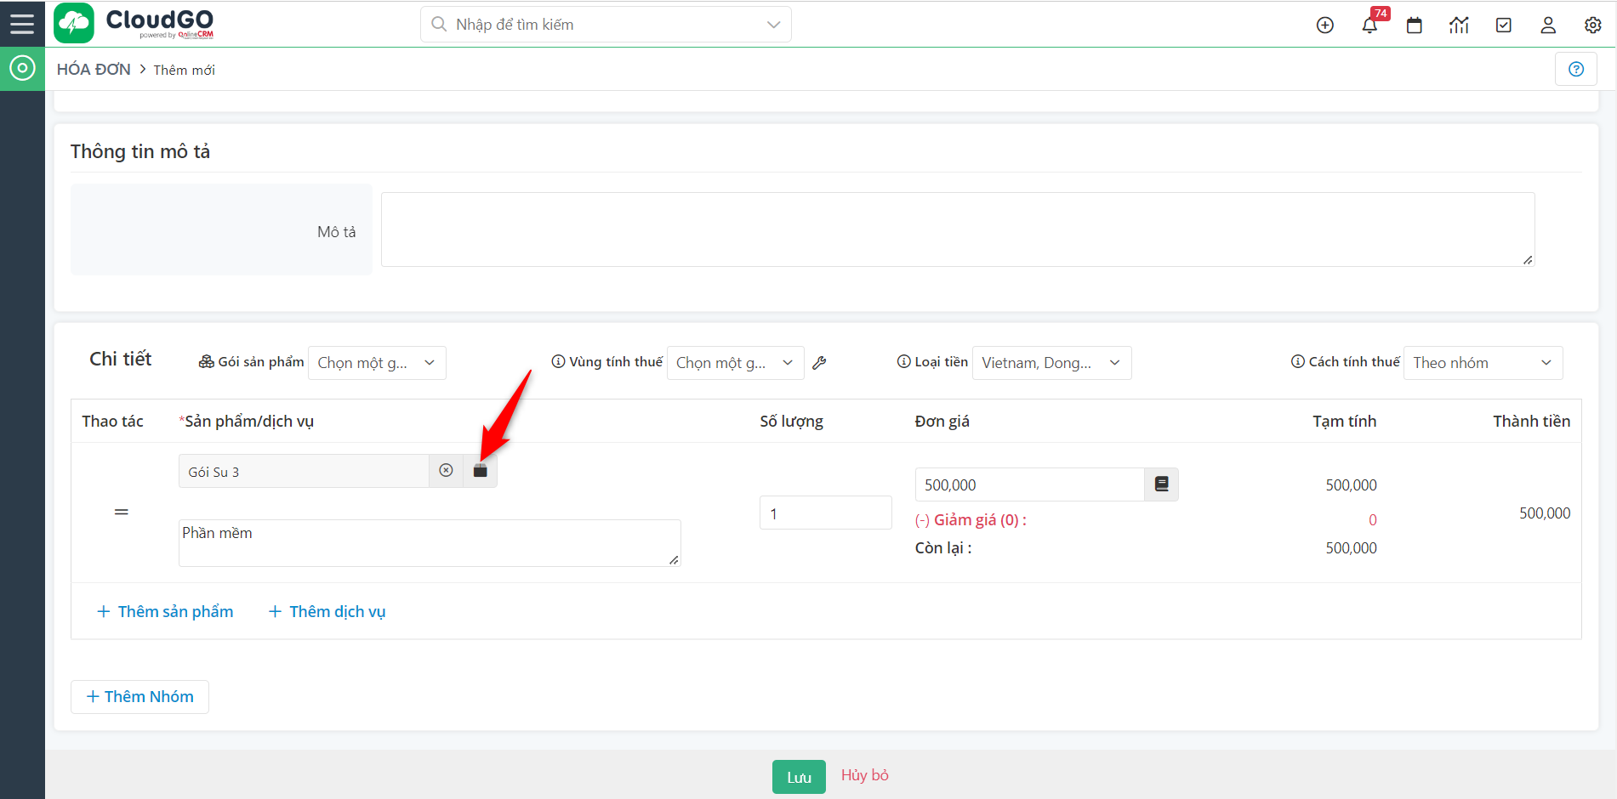Click the HÓA ĐƠN breadcrumb

click(94, 70)
